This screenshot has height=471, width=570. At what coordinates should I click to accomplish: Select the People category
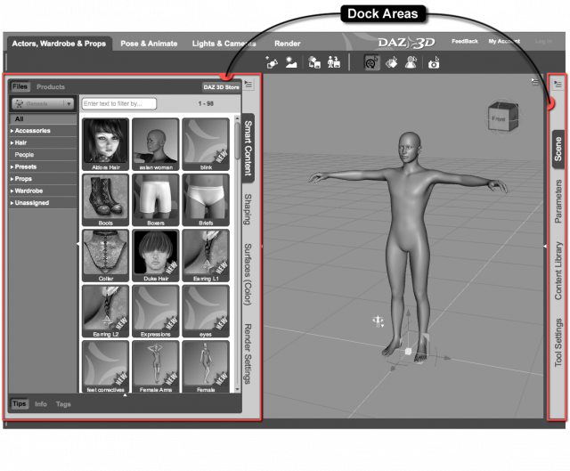43,154
